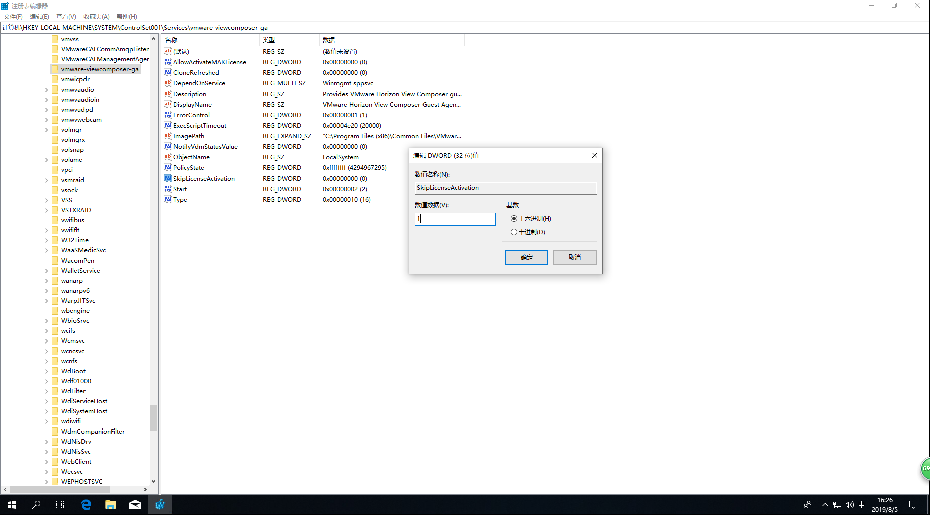
Task: Select the decimal (十进制) radio option
Action: click(514, 232)
